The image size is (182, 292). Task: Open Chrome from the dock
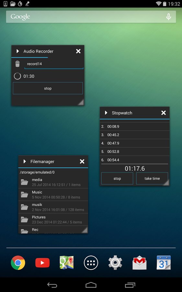[18, 262]
